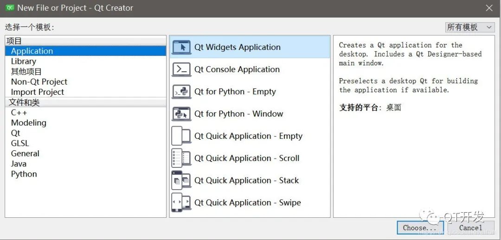Pick the Qt Console Application label
The width and height of the screenshot is (501, 240).
click(237, 69)
